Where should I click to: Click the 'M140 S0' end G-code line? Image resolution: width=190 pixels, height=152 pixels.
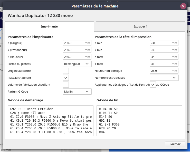coord(106,117)
